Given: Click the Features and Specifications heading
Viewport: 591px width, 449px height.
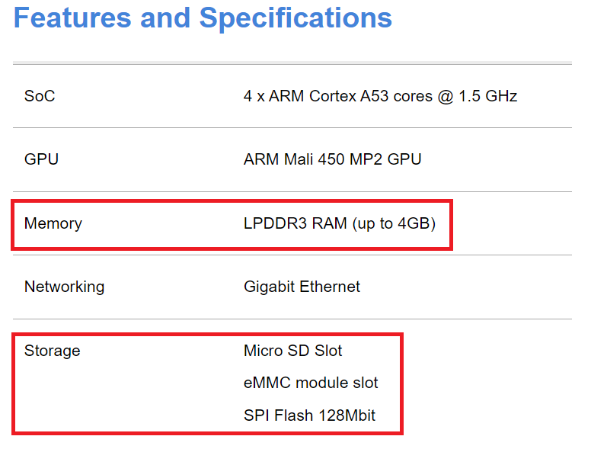Looking at the screenshot, I should pyautogui.click(x=203, y=18).
